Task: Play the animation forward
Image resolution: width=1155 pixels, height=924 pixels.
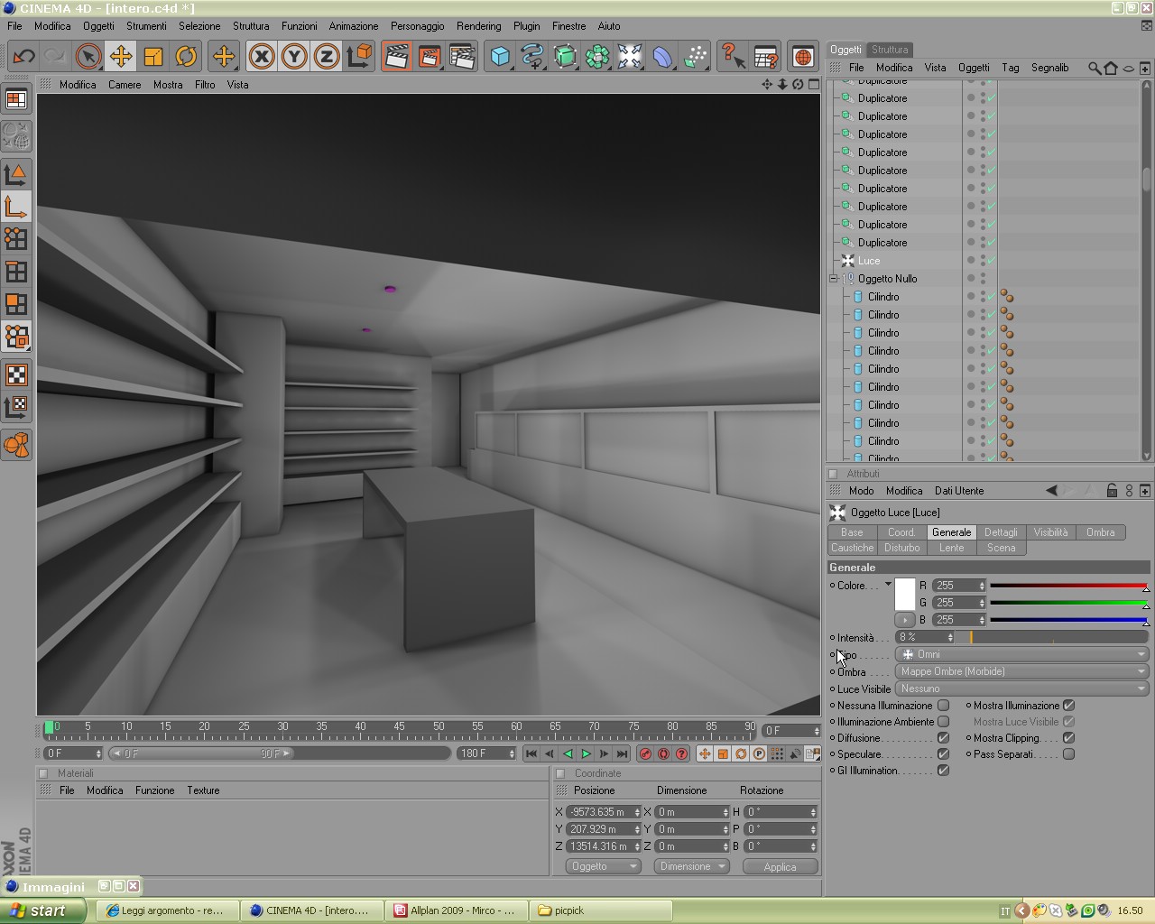Action: (586, 753)
